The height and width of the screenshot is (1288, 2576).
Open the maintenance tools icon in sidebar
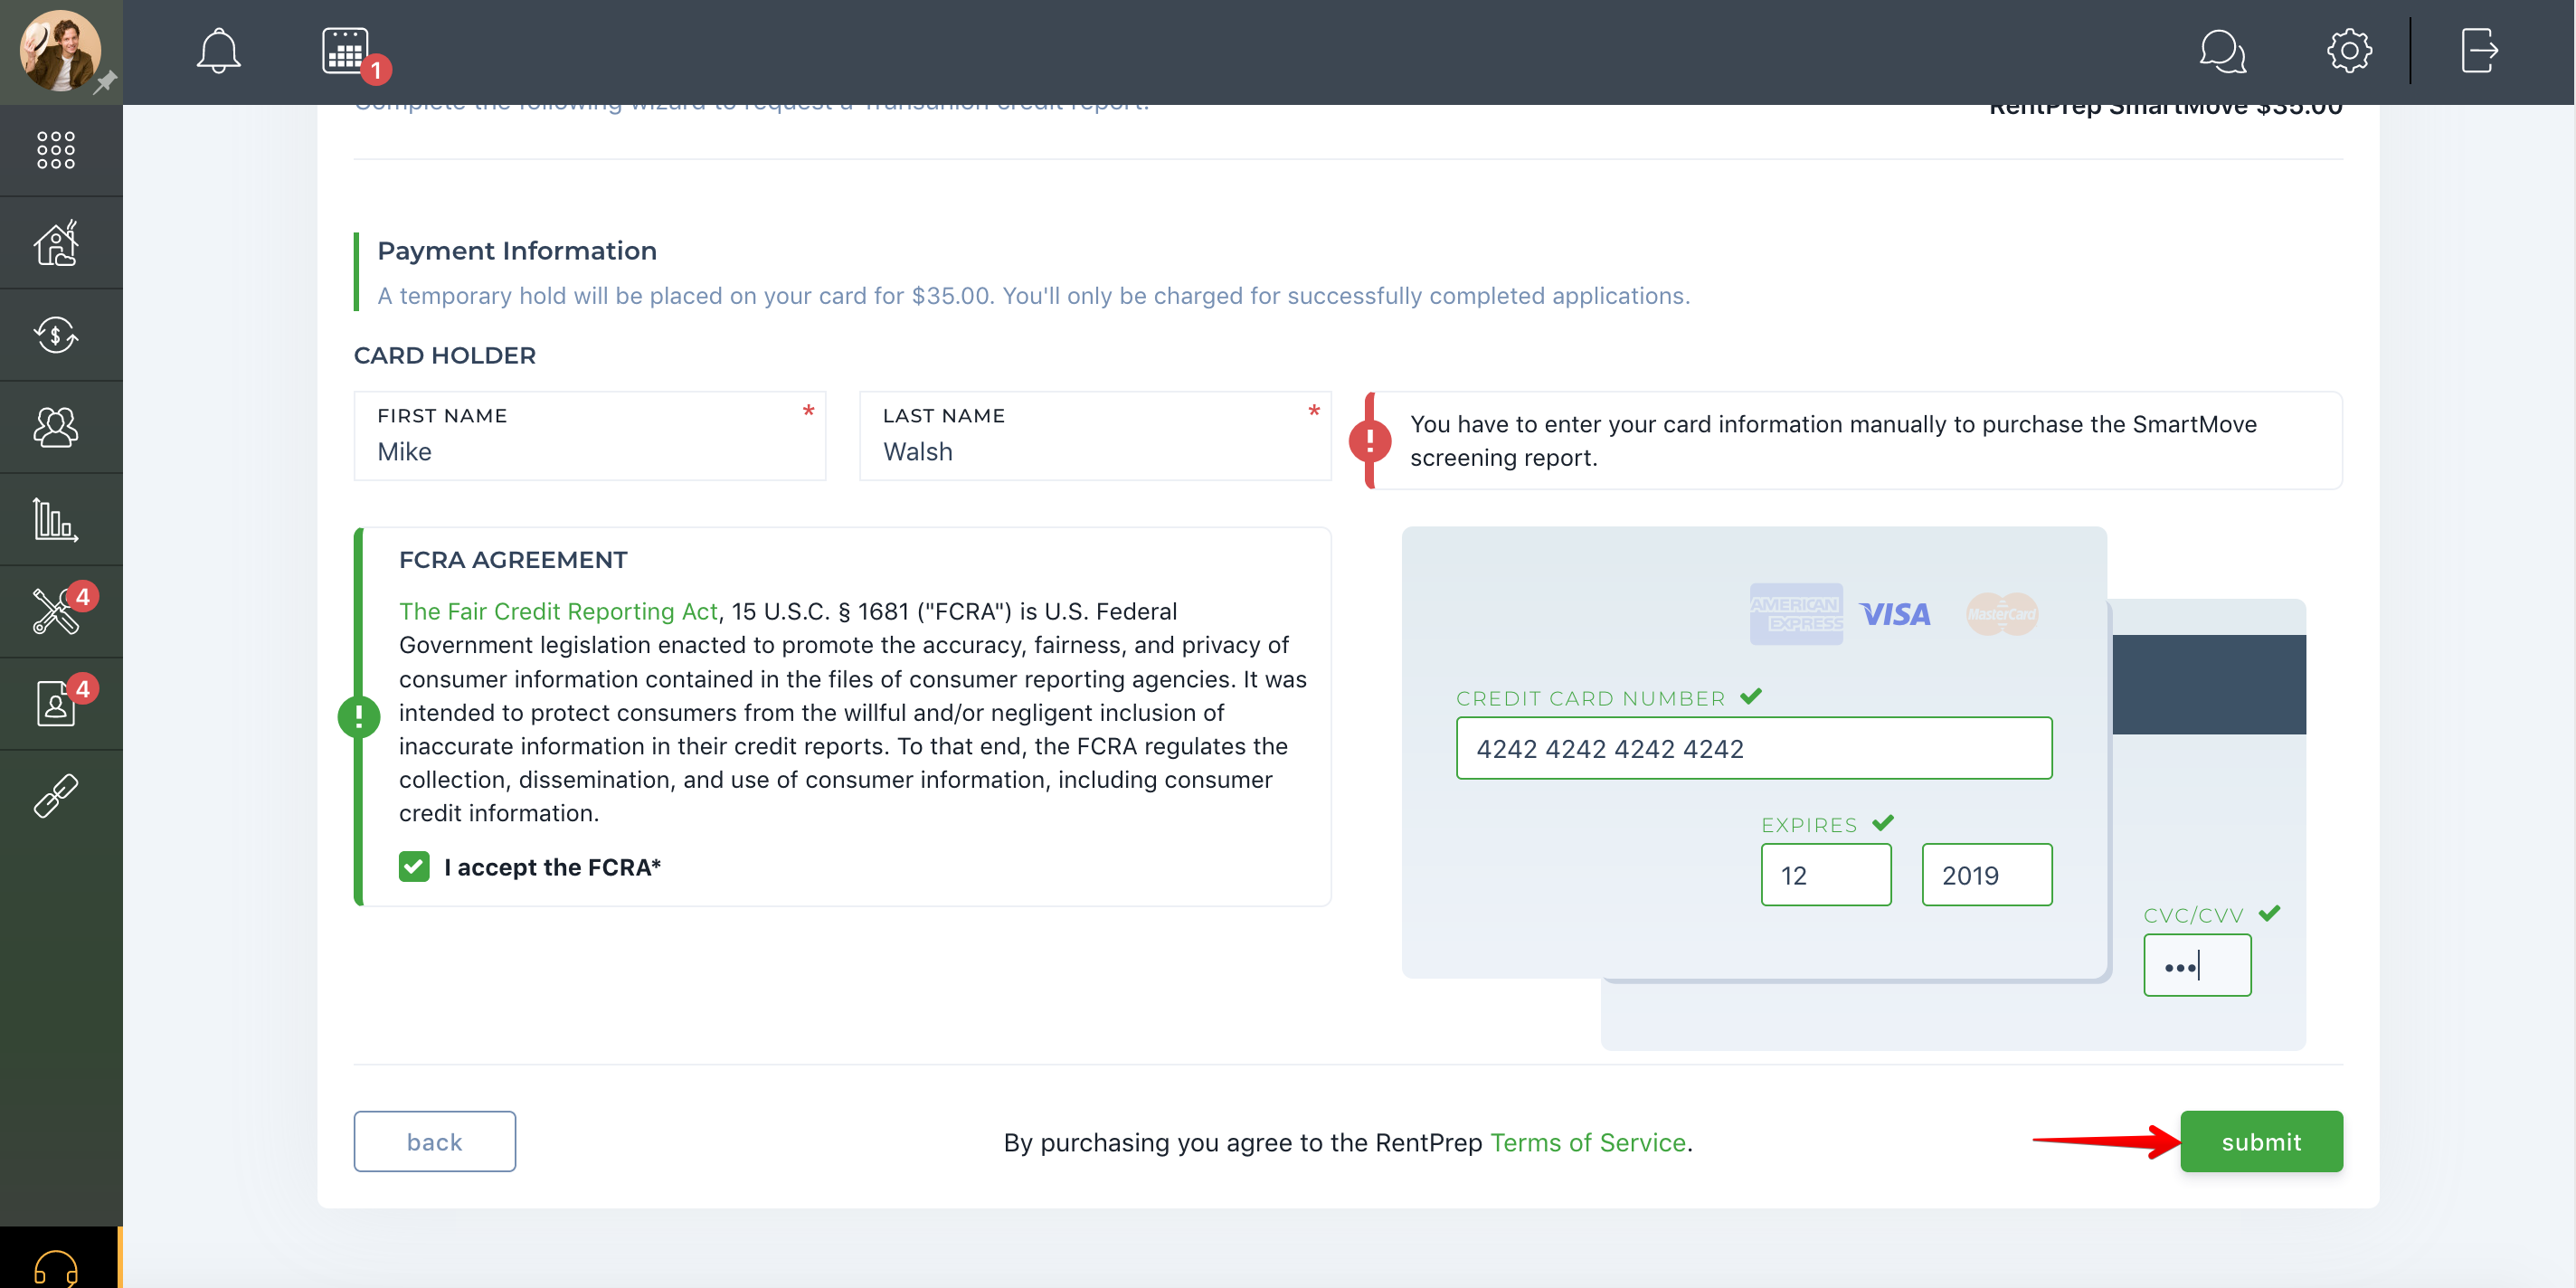point(56,611)
